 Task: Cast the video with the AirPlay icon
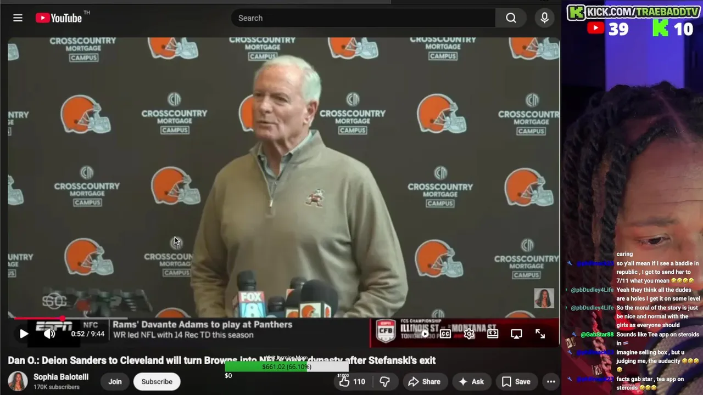point(516,334)
